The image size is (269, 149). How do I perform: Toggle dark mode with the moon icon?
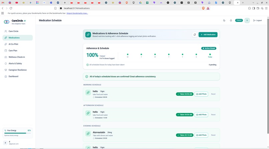(224, 20)
